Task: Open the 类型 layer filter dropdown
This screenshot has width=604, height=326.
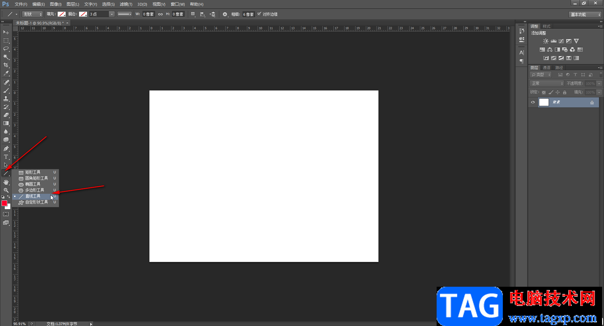Action: (x=541, y=75)
